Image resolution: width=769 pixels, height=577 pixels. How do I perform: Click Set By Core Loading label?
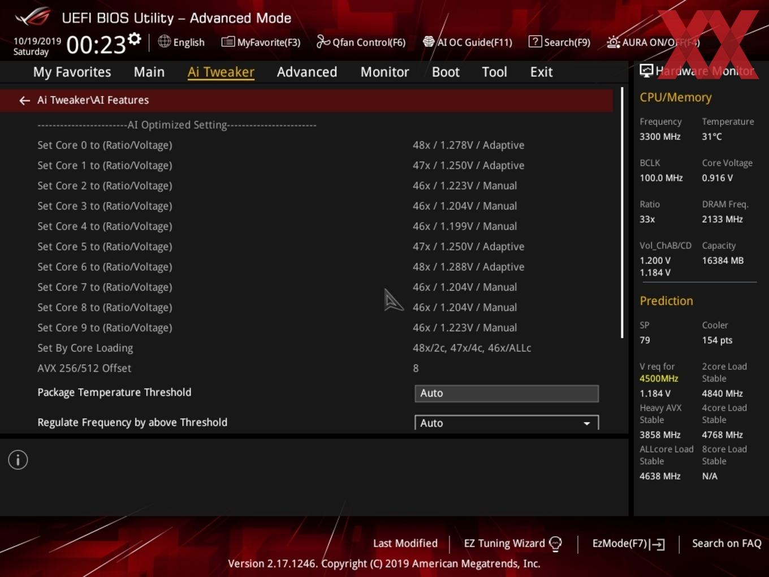click(x=85, y=348)
